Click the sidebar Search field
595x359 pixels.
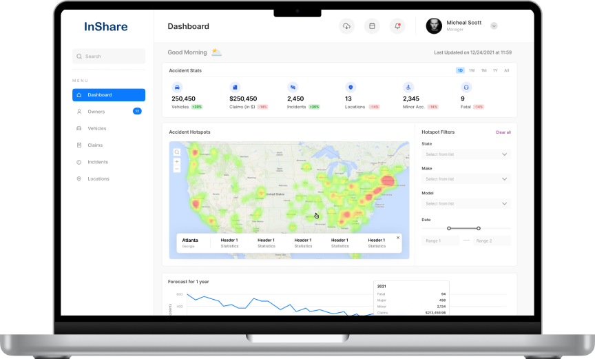109,57
